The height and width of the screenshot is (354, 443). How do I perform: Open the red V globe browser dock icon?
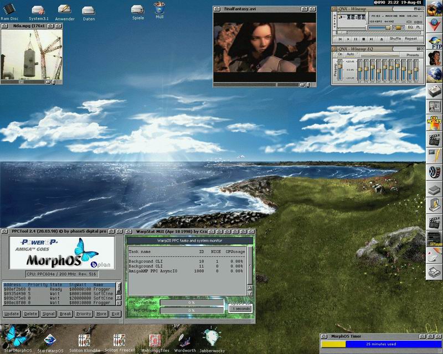434,25
